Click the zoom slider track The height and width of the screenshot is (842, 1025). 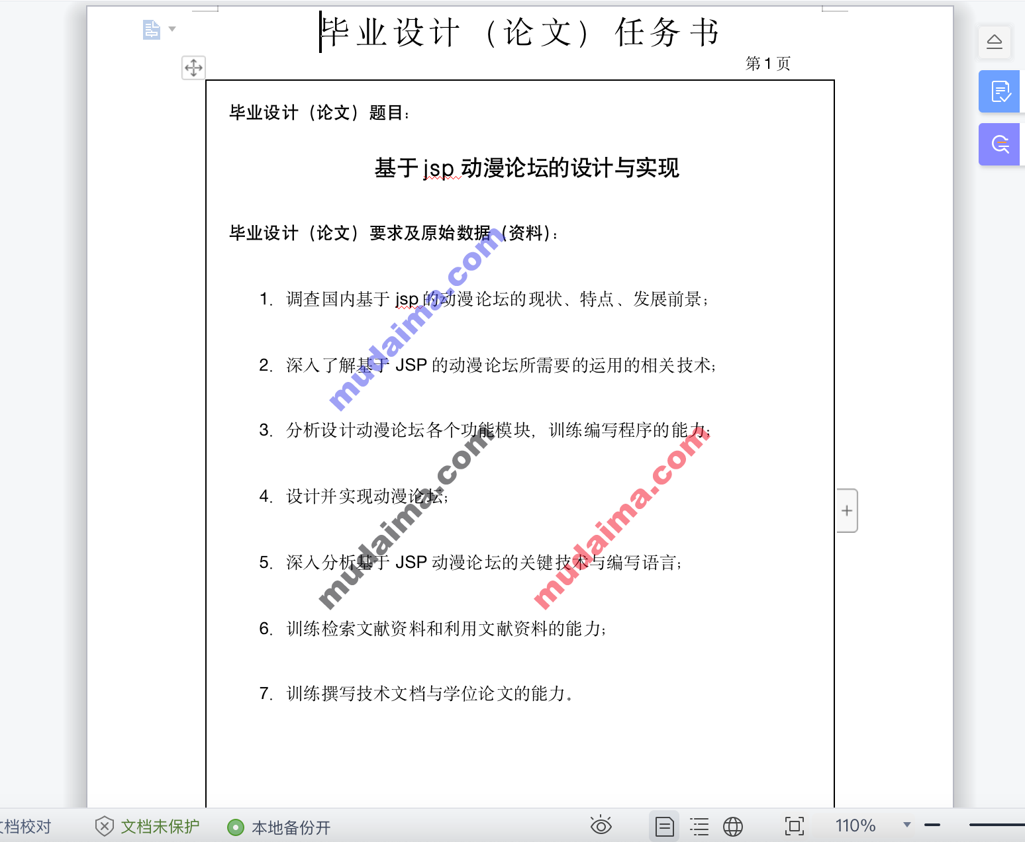point(997,825)
